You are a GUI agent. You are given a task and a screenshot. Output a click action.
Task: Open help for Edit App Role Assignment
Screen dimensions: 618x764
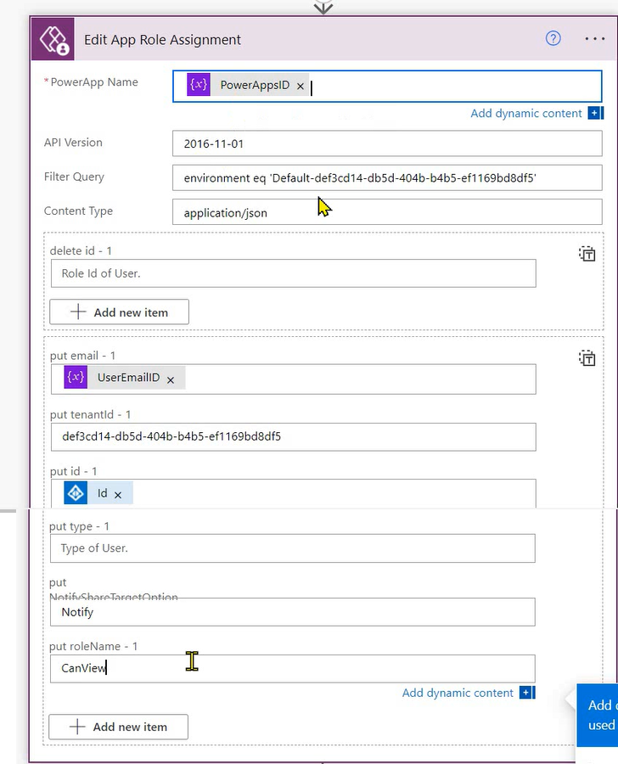tap(553, 38)
